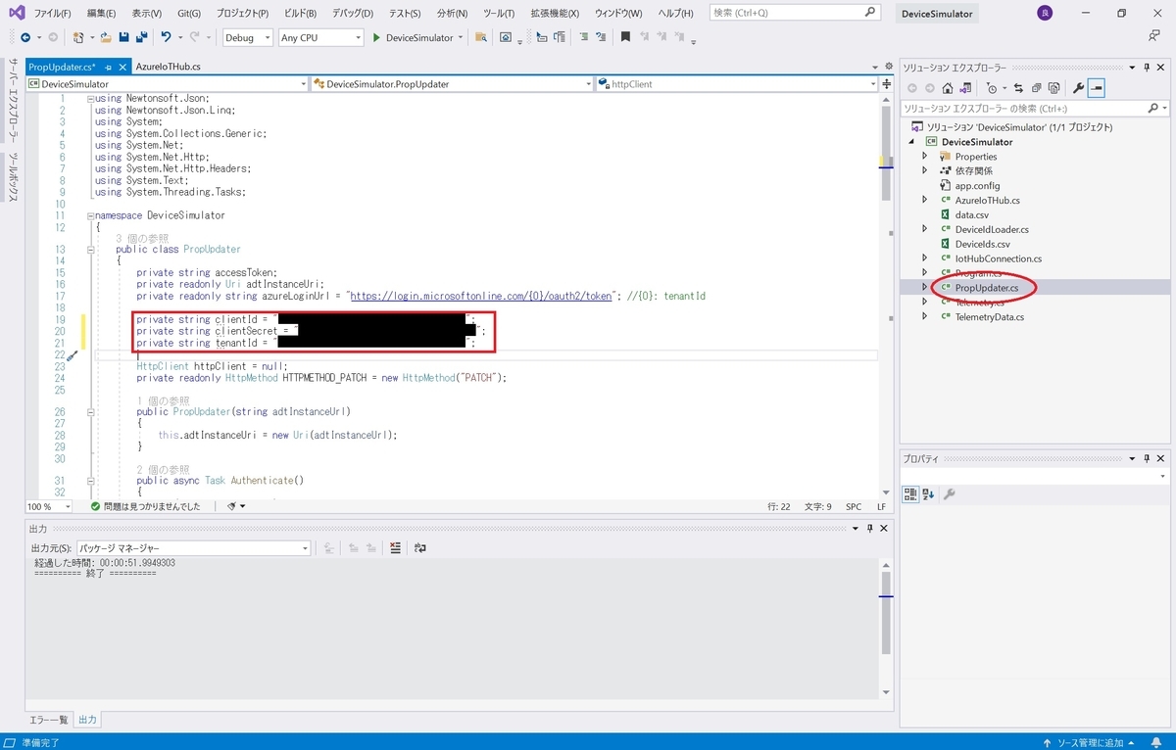
Task: Open the ファイル(F) menu
Action: pos(52,14)
